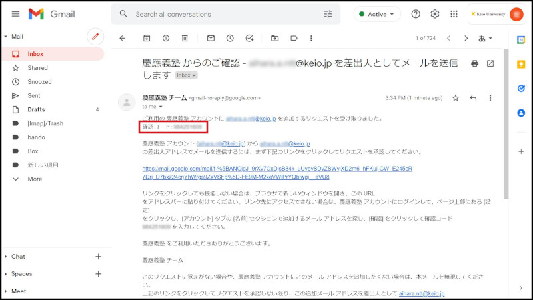The height and width of the screenshot is (300, 533).
Task: Open the Drafts folder
Action: [36, 109]
